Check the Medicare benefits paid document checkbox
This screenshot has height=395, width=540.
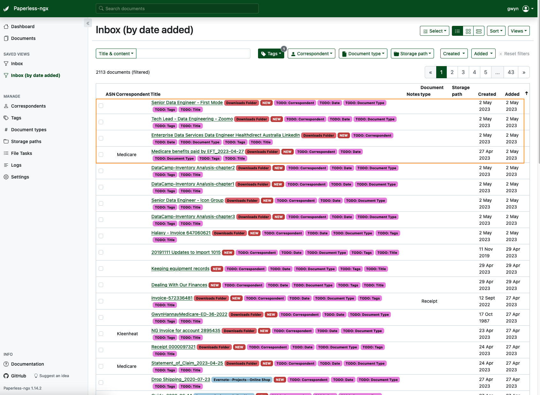[101, 155]
